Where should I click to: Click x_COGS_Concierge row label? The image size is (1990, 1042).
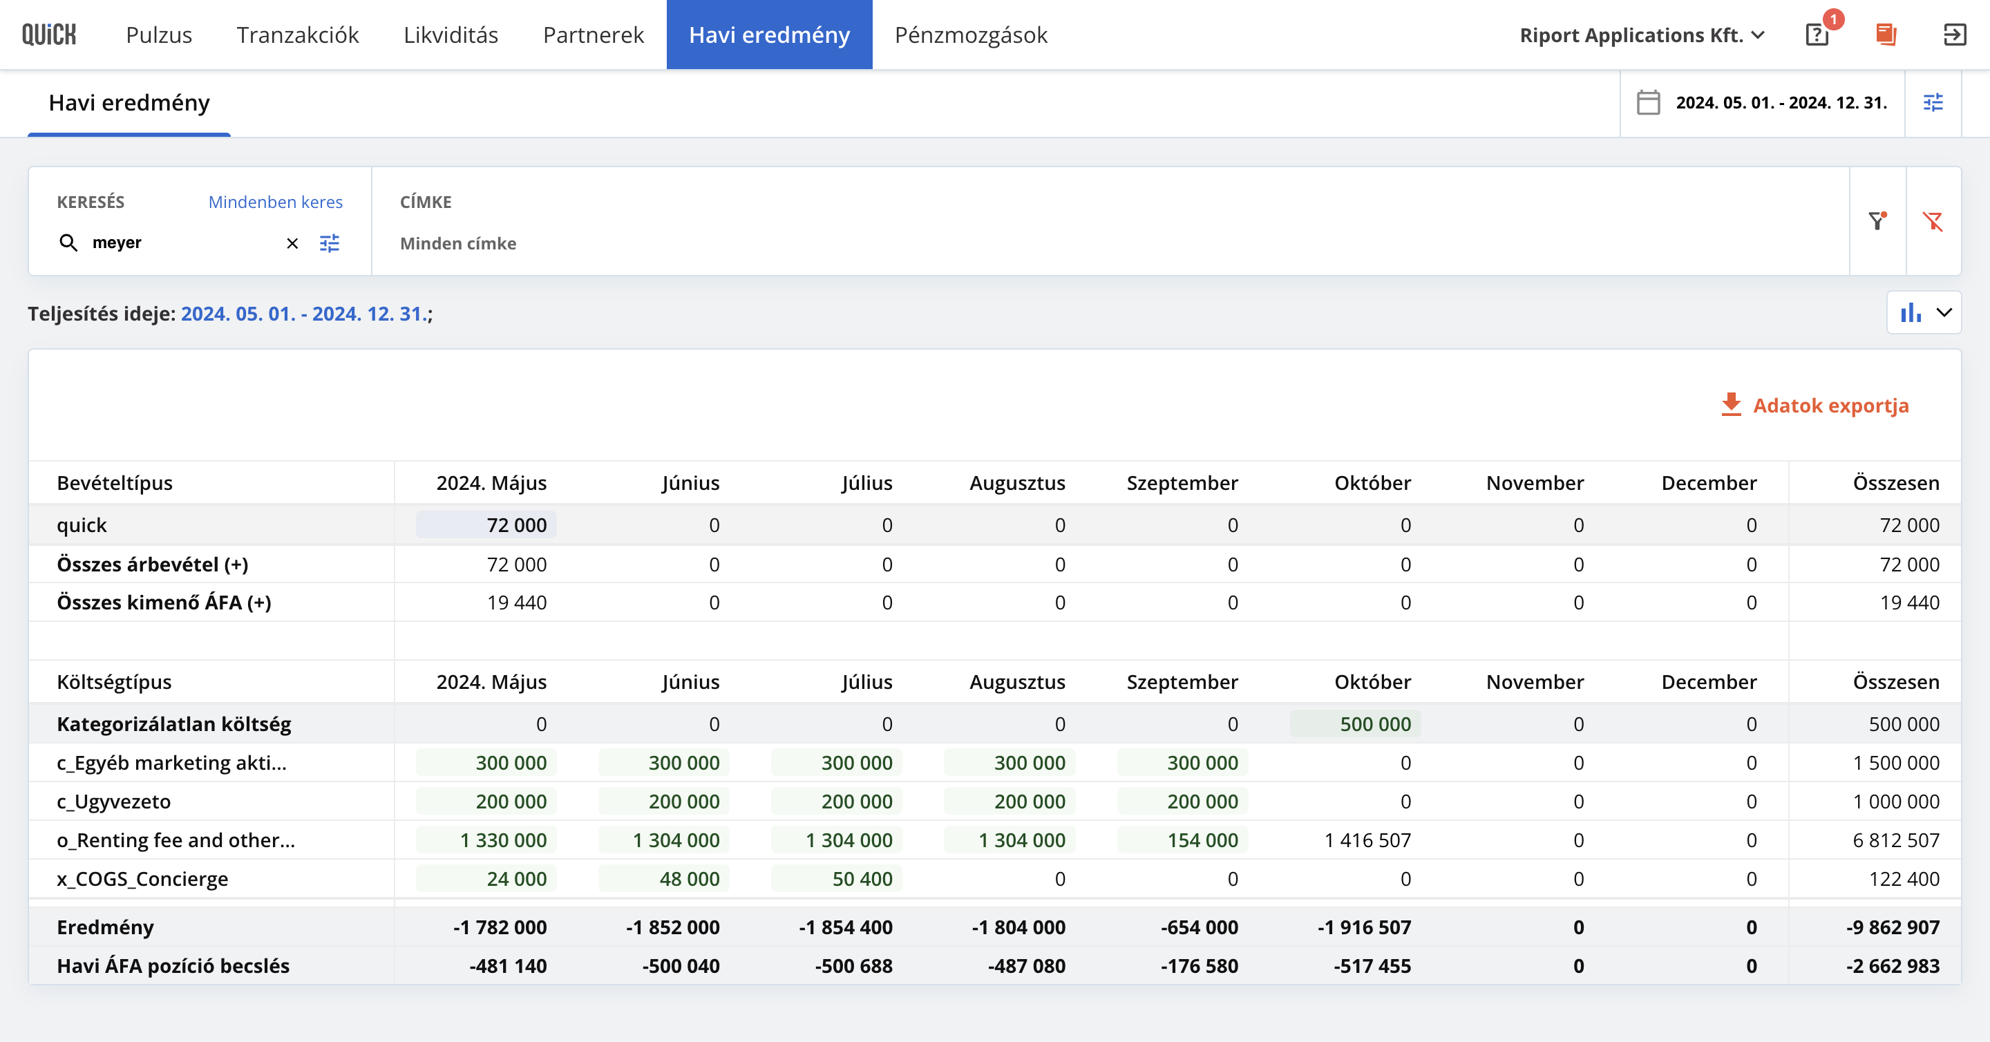(142, 878)
